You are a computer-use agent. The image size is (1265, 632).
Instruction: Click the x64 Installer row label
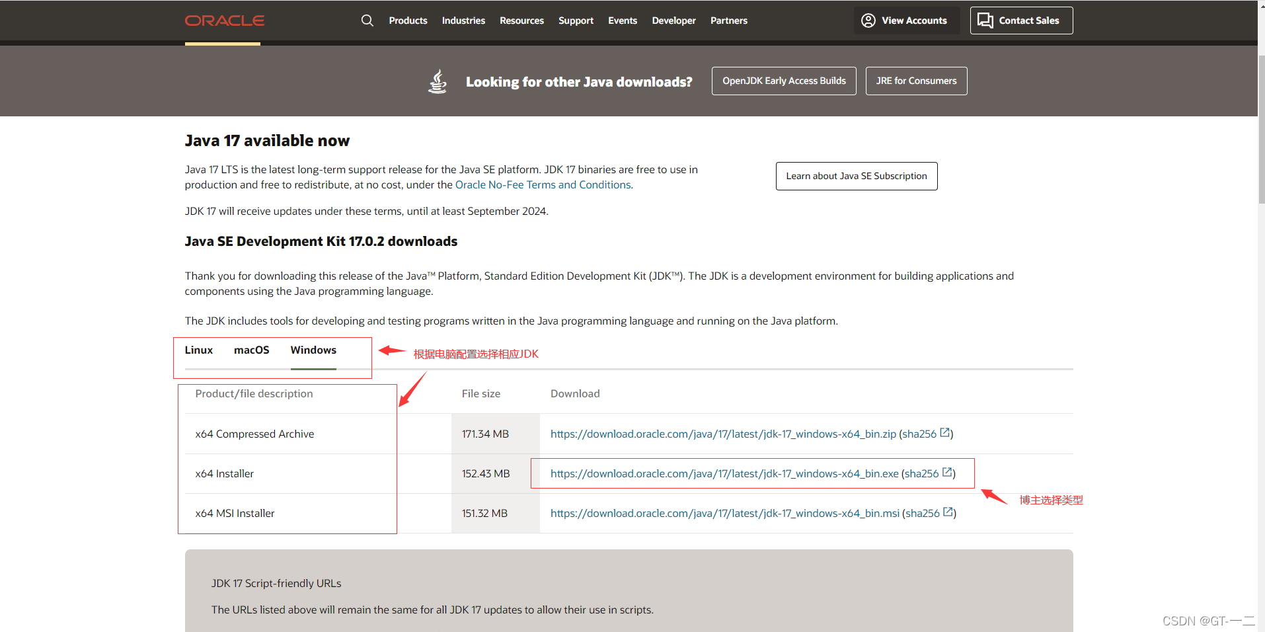225,473
